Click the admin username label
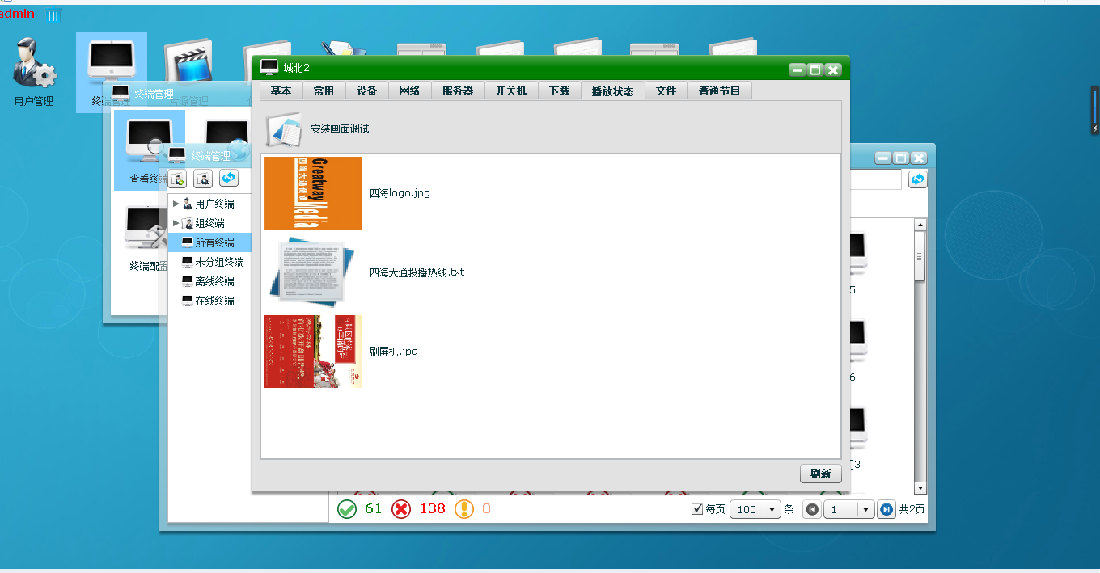The image size is (1100, 573). pos(17,14)
